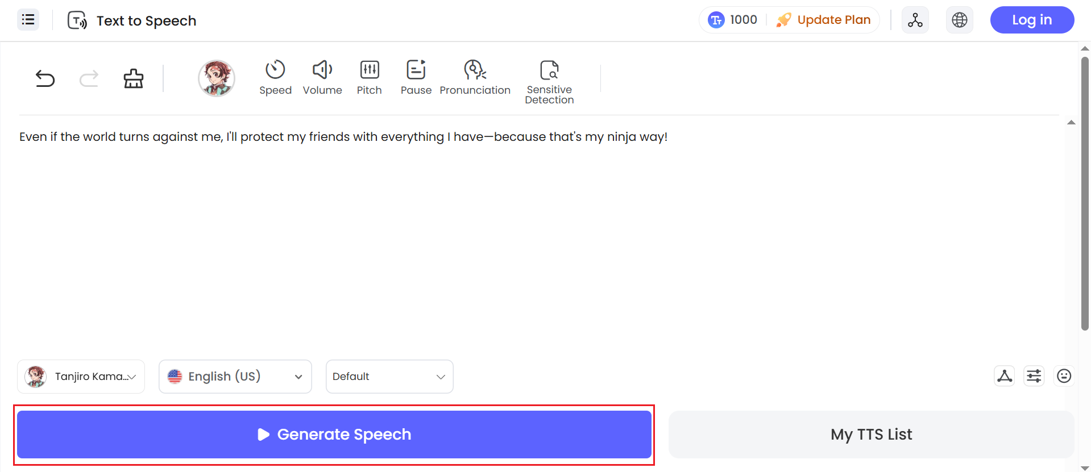This screenshot has height=472, width=1091.
Task: Open the Default style dropdown
Action: point(389,377)
